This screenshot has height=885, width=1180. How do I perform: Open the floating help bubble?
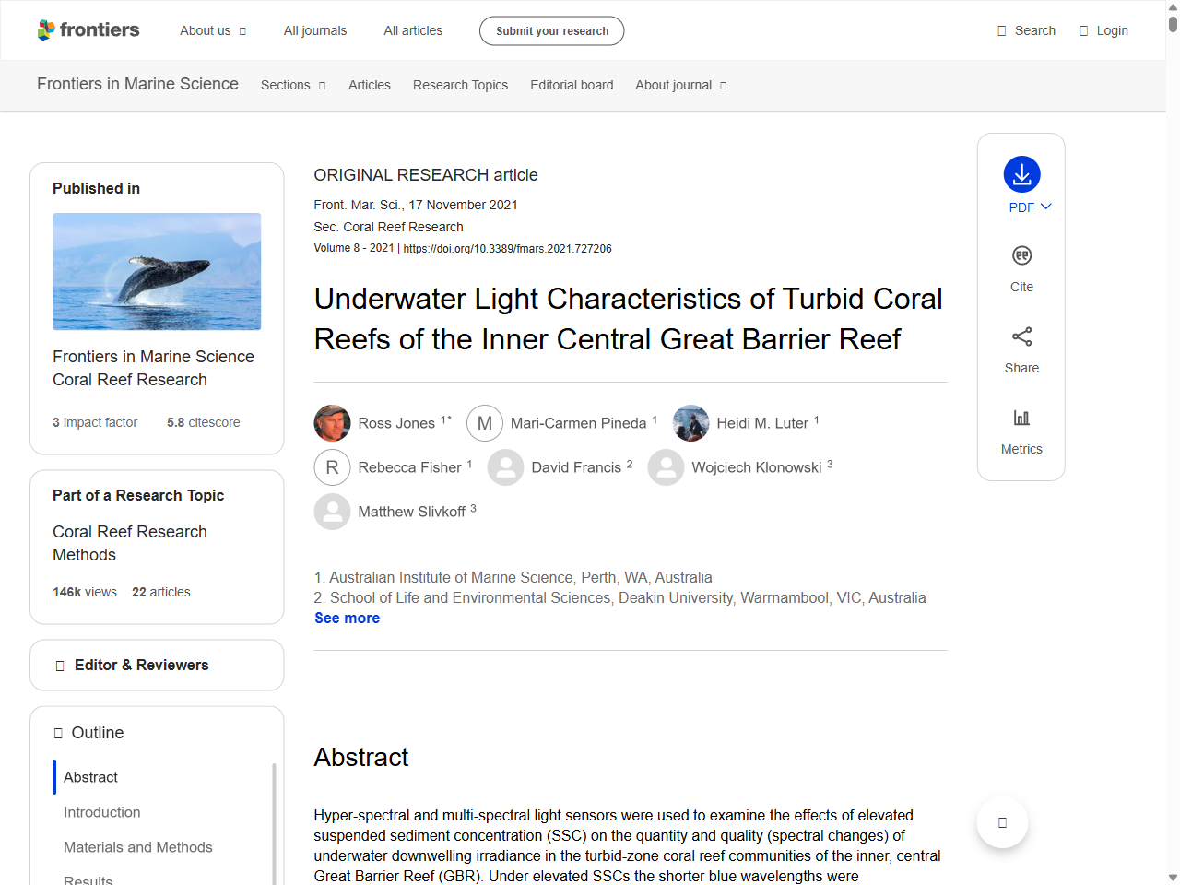tap(1002, 821)
